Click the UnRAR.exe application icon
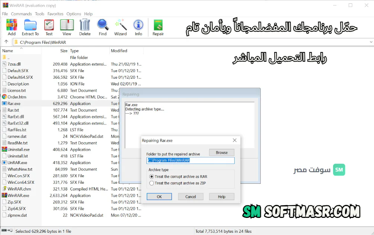 pos(4,162)
